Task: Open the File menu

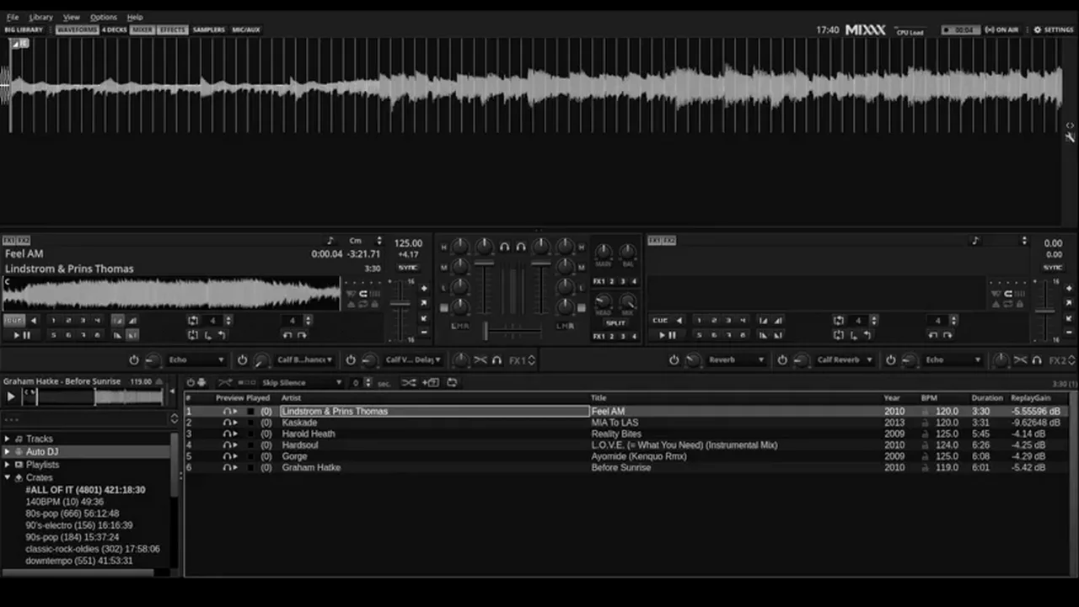Action: tap(13, 17)
